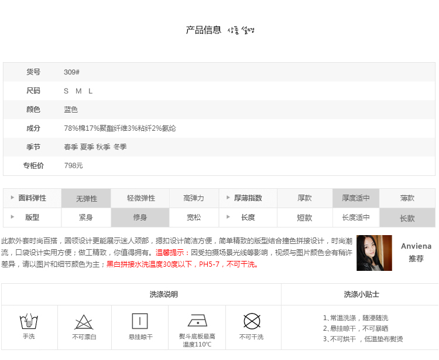Click the red 黑白拼接水洗温度30度以下 warning
The image size is (439, 360).
[149, 264]
